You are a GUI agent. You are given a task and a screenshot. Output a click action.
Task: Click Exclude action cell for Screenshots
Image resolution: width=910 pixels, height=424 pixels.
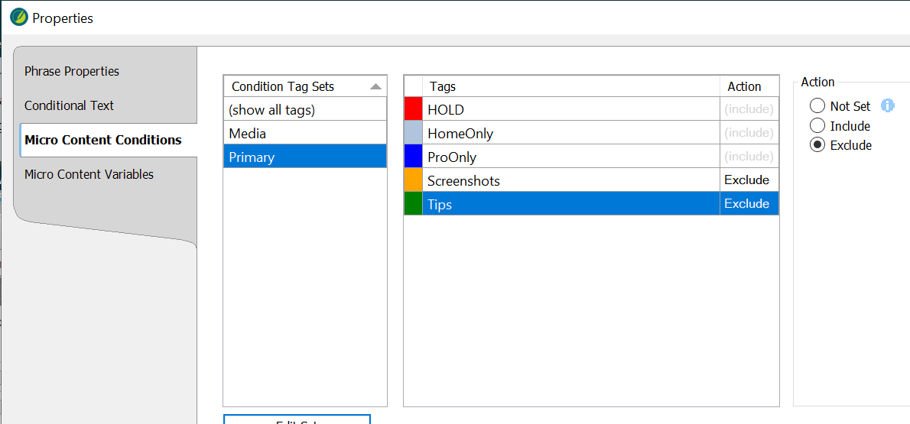(x=749, y=180)
